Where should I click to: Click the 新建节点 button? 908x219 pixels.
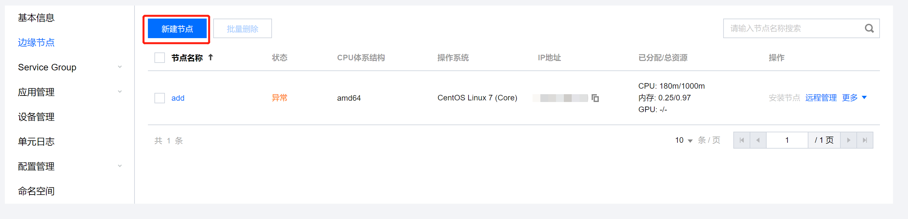coord(177,29)
